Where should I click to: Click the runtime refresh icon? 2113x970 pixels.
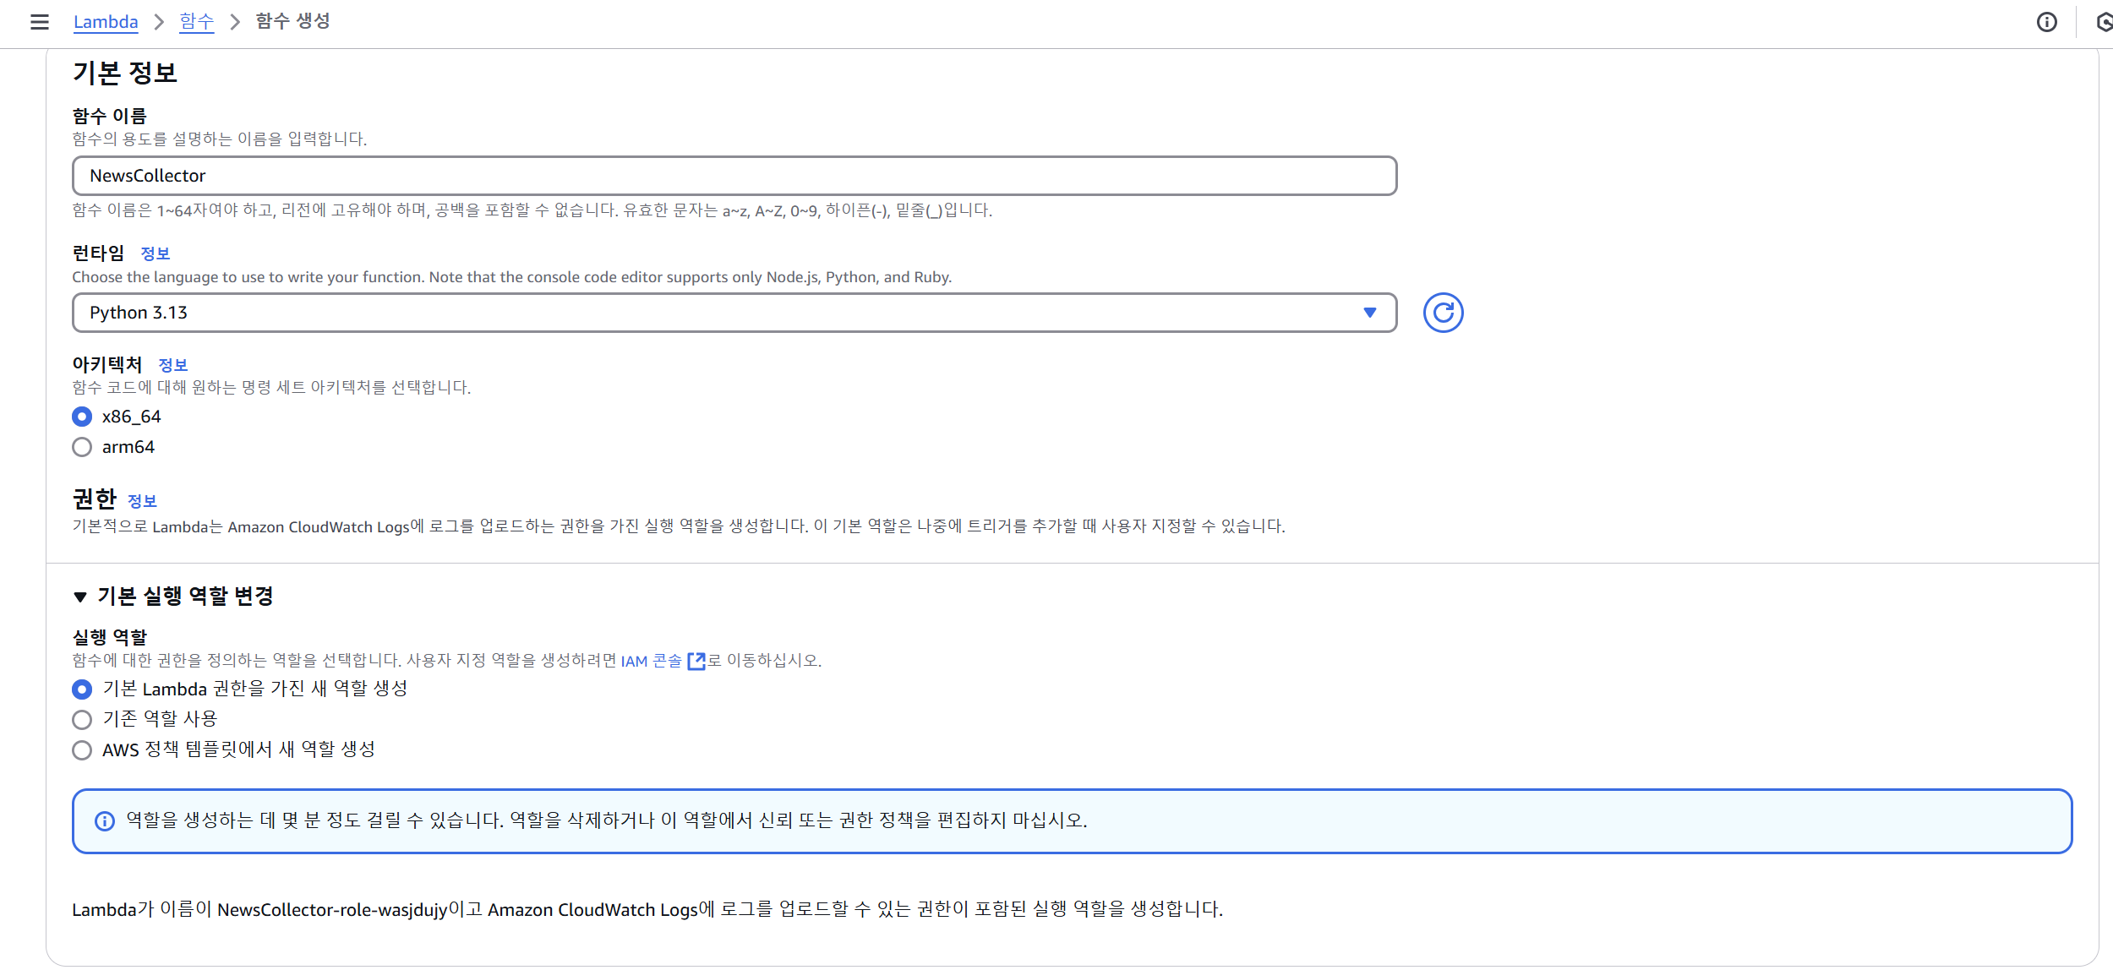pos(1443,313)
